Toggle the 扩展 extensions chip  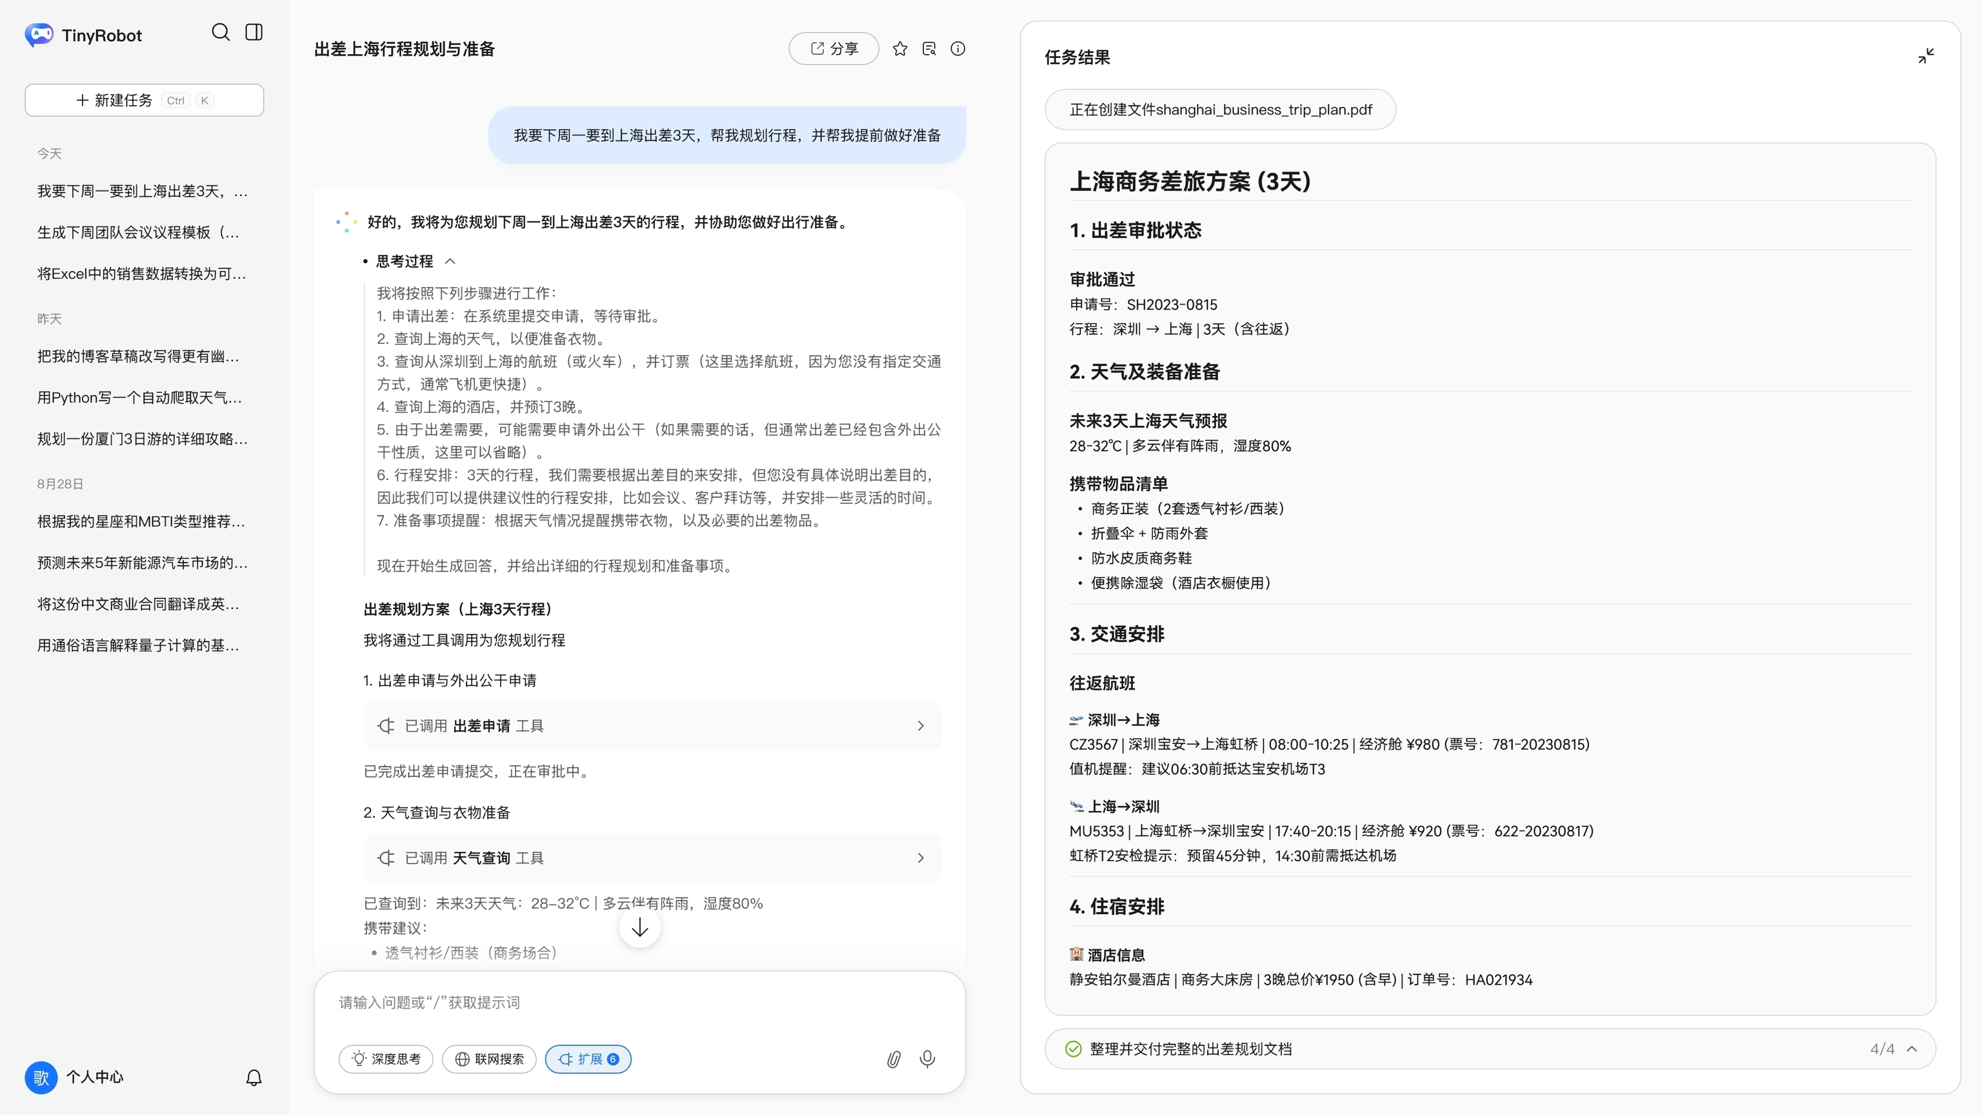click(x=588, y=1060)
